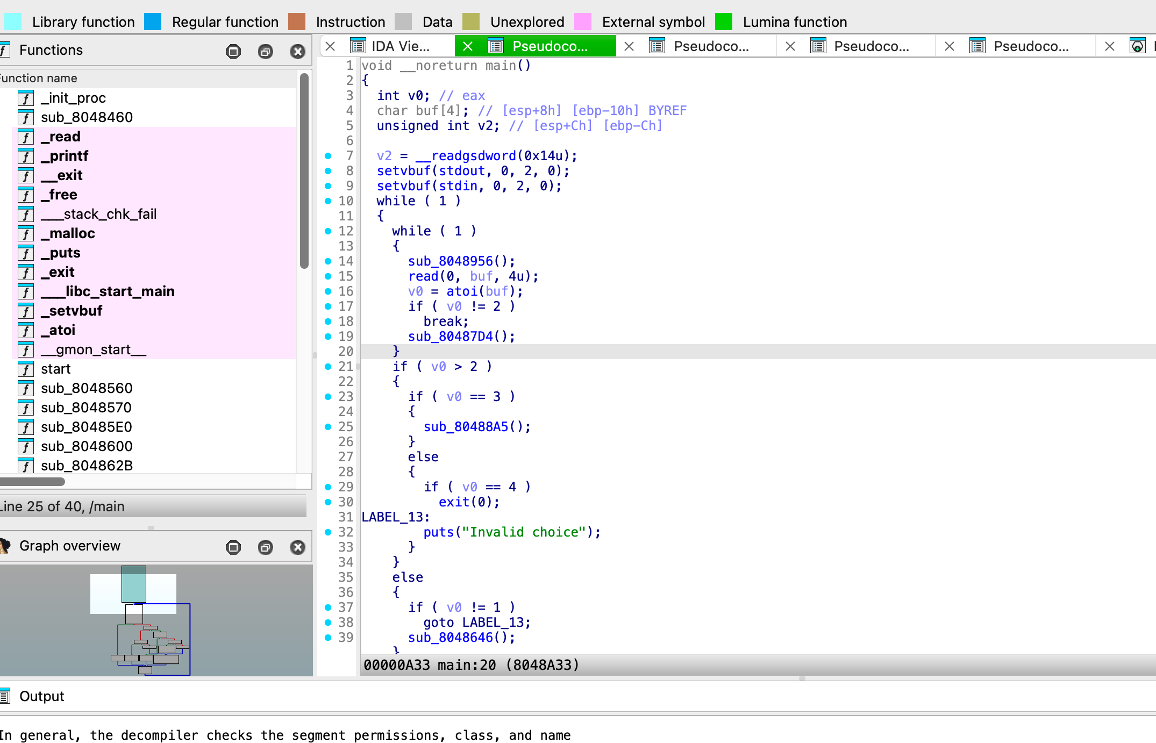This screenshot has width=1156, height=743.
Task: Close the active green Pseudocode tab
Action: click(468, 46)
